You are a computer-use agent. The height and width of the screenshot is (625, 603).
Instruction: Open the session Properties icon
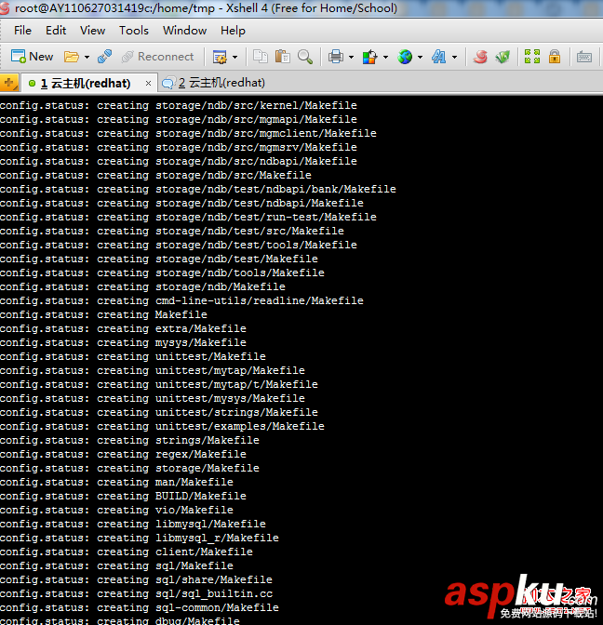220,57
